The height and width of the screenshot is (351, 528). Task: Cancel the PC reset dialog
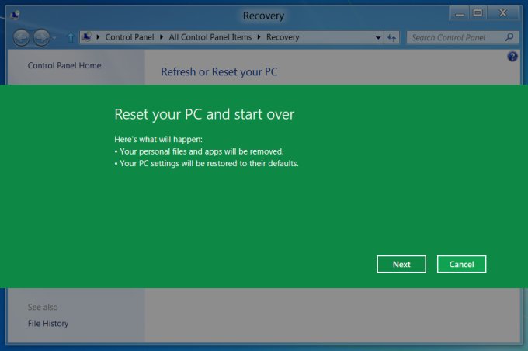tap(461, 264)
